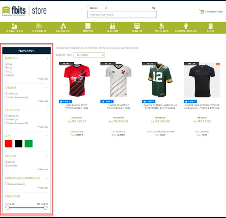
Task: Filter by black color swatch
Action: [18, 143]
